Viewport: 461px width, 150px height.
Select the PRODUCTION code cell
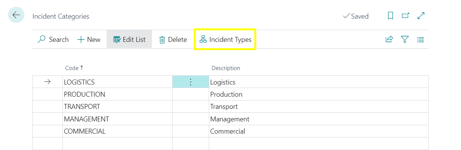[117, 94]
